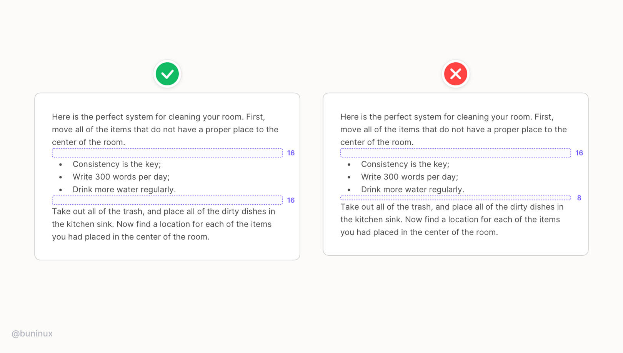The height and width of the screenshot is (353, 623).
Task: Click the green checkmark icon
Action: point(167,74)
